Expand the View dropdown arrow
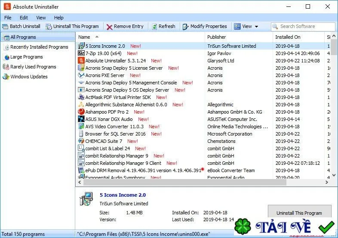Screen dimensions: 338x238 257,27
